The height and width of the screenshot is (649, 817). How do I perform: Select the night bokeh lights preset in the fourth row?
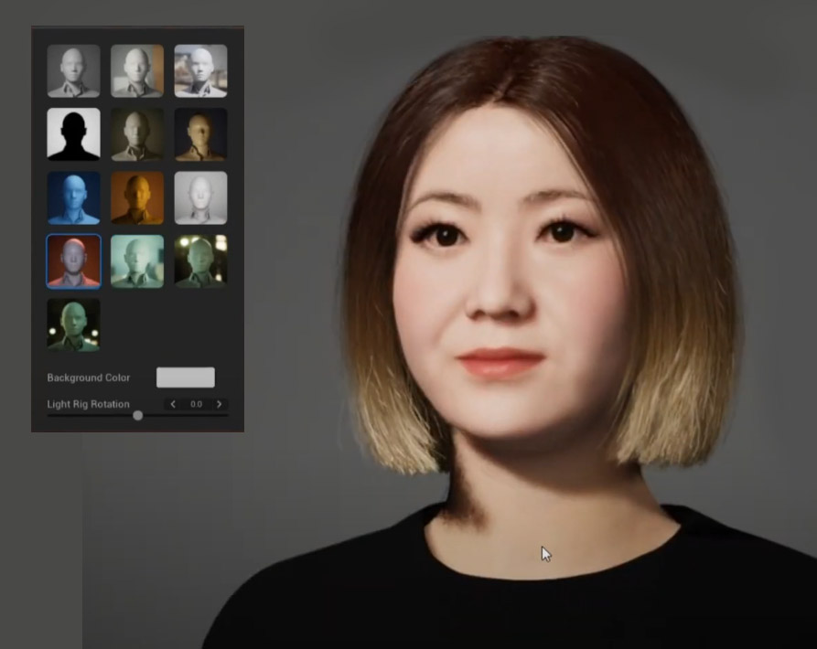[200, 261]
